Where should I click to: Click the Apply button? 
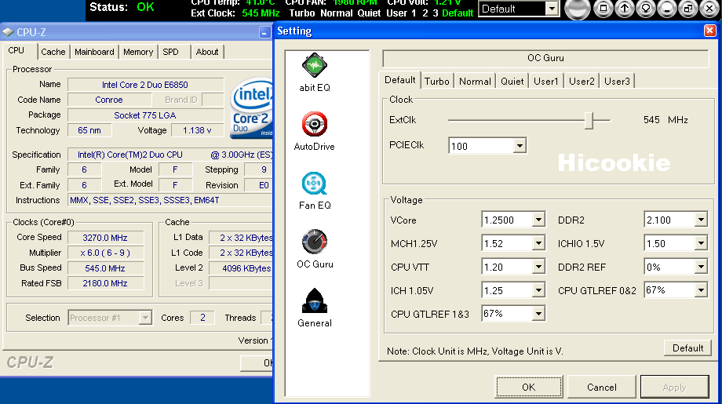[x=674, y=387]
